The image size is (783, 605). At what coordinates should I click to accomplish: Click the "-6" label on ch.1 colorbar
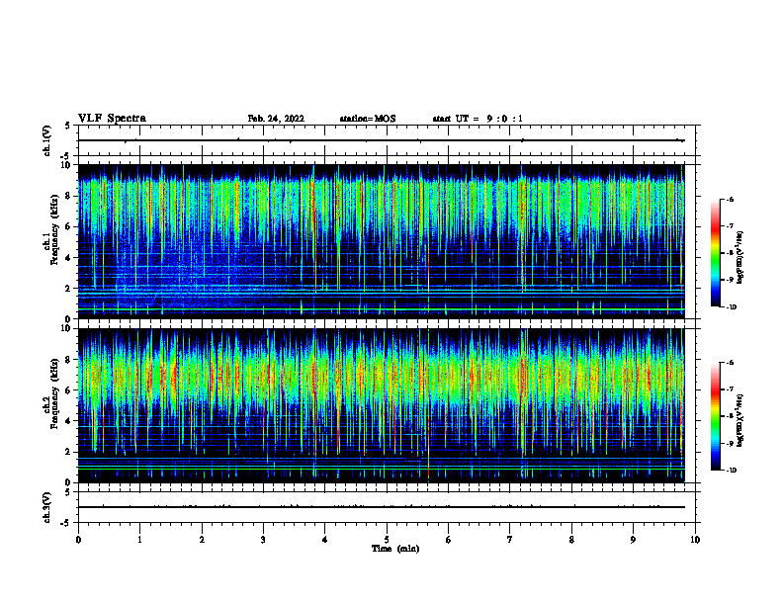(x=730, y=199)
